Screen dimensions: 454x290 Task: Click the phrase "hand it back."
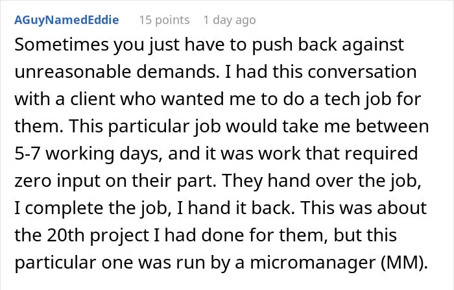coord(241,208)
